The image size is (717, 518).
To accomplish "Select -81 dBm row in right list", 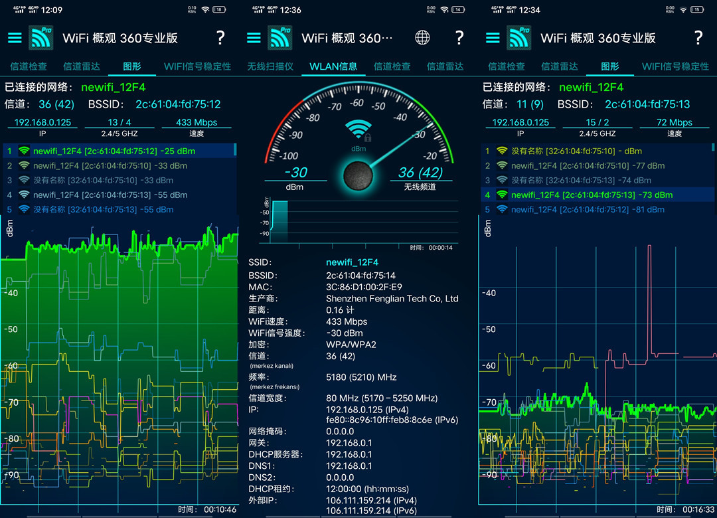I will click(597, 209).
